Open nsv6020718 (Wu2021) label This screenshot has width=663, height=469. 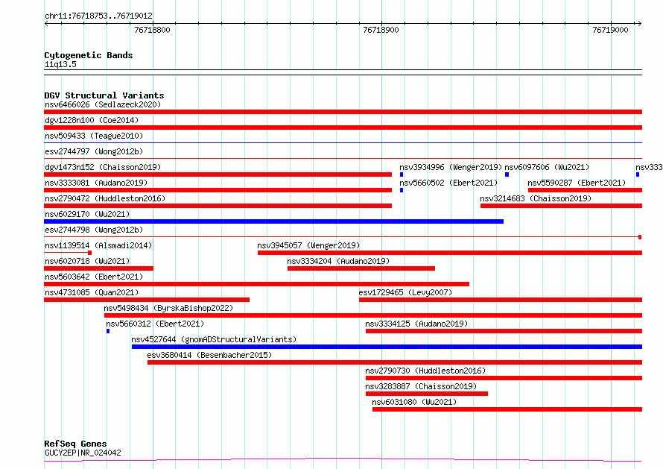[x=87, y=261]
